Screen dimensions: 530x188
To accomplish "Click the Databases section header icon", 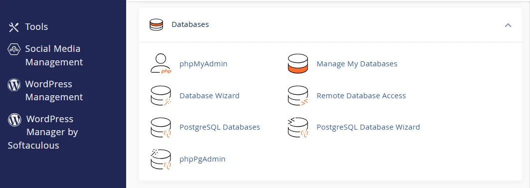I will (156, 24).
